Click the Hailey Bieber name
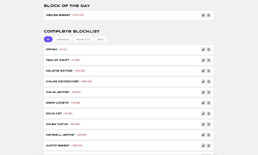This screenshot has width=258, height=155. click(x=58, y=15)
